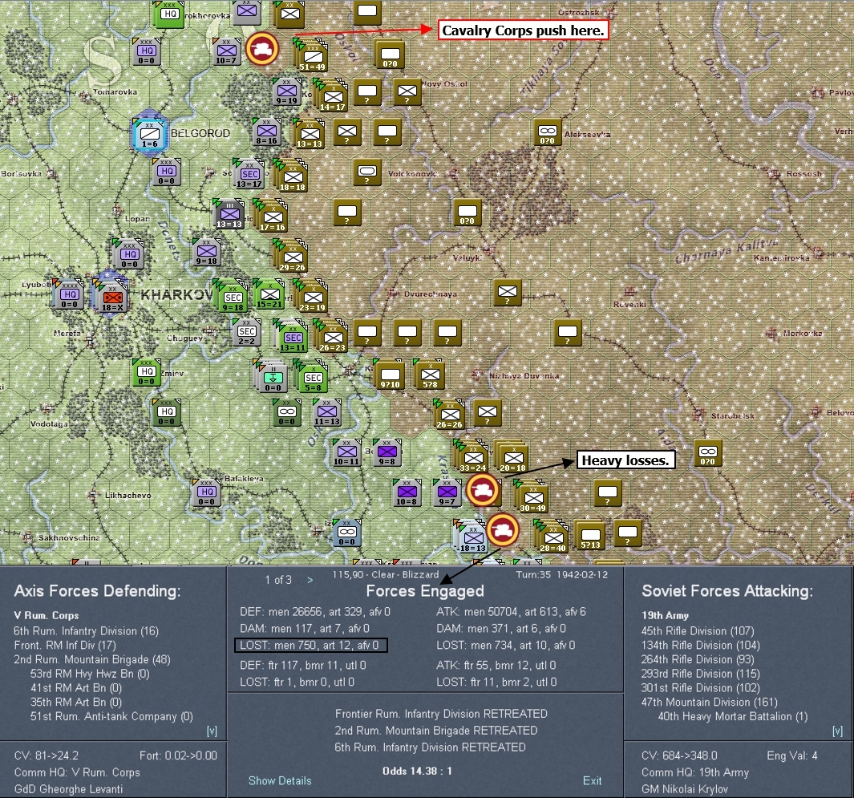This screenshot has height=798, width=854.
Task: Select the SEC security unit counter near Chuguev
Action: (247, 331)
